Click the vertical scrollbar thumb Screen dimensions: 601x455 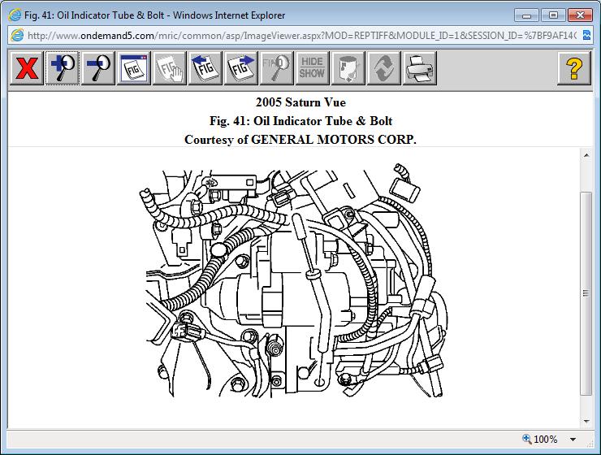[x=586, y=293]
